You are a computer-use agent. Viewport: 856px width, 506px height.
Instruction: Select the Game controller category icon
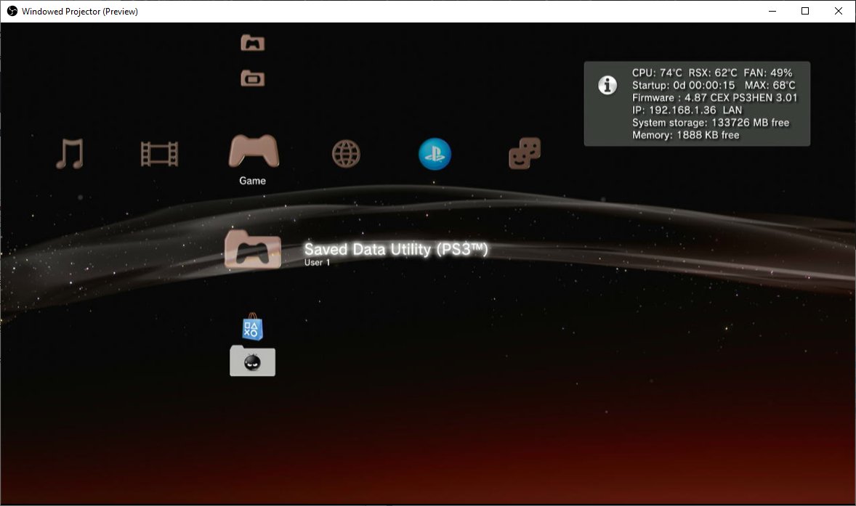(x=254, y=151)
